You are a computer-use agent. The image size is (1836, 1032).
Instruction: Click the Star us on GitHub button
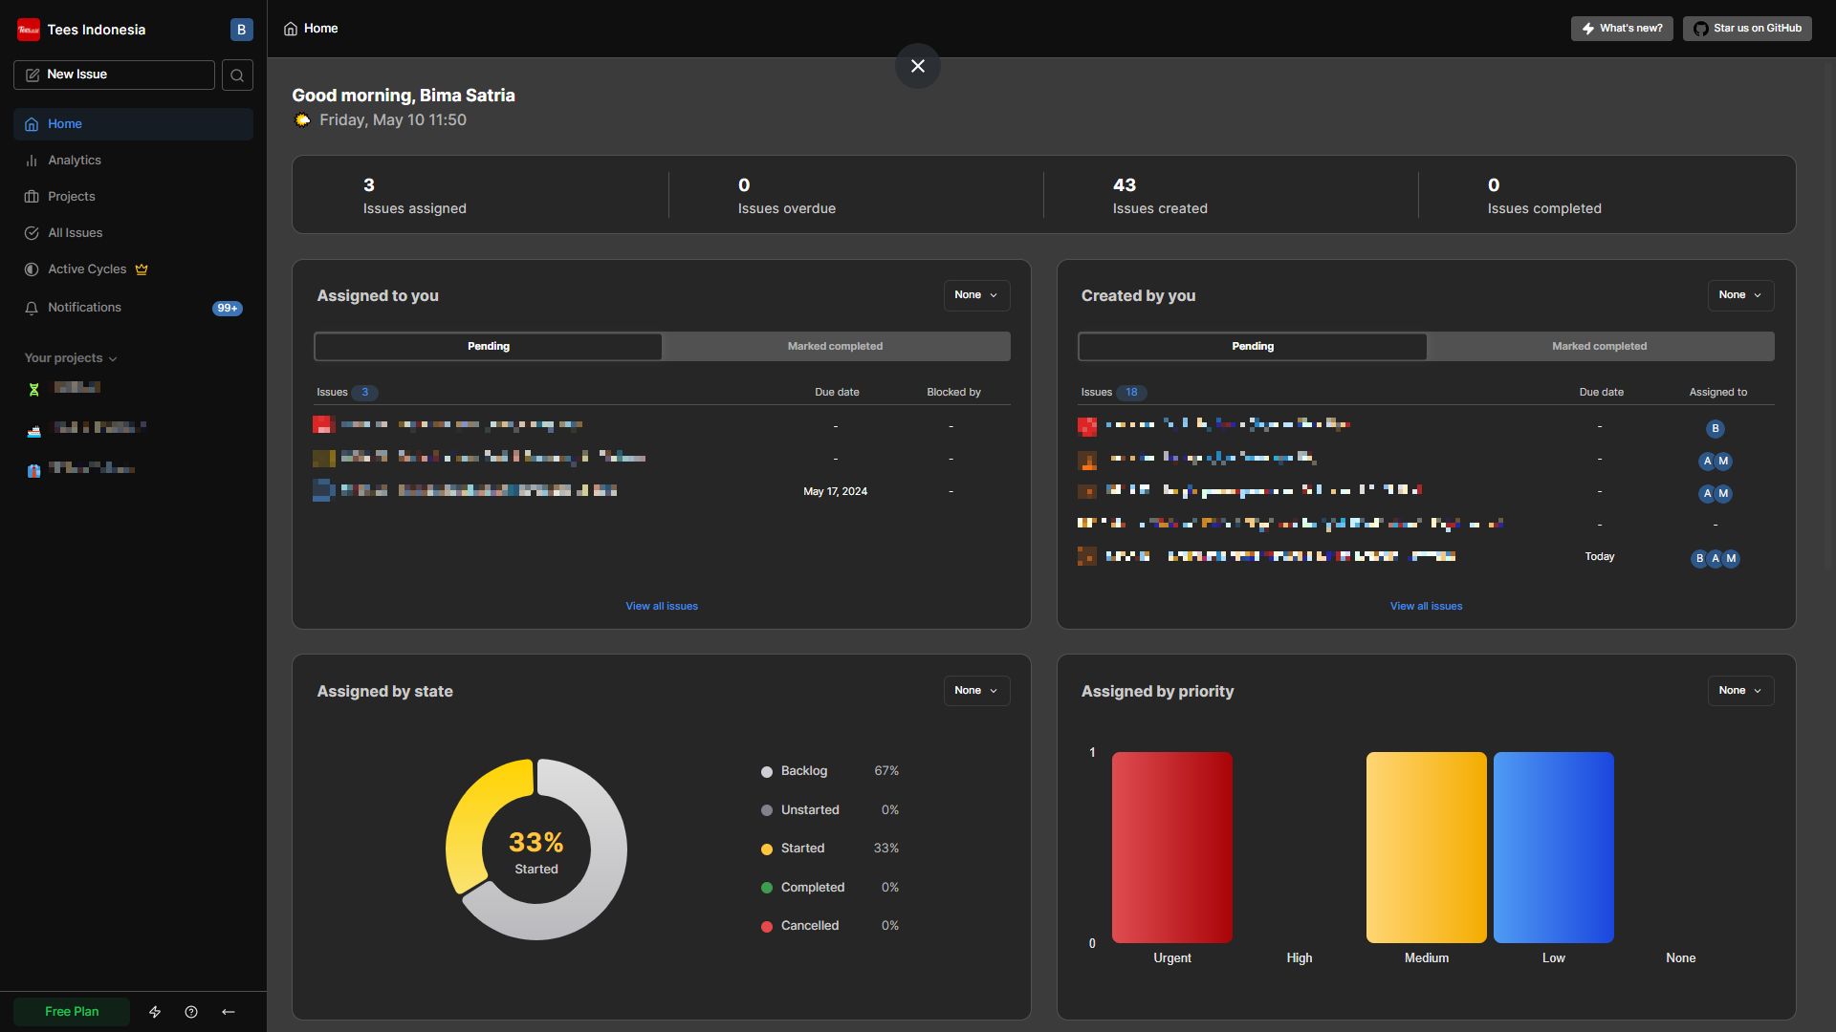1747,29
